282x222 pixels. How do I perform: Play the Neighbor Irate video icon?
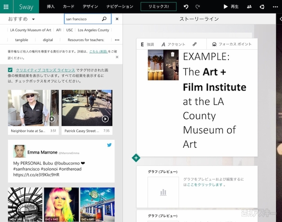52,119
